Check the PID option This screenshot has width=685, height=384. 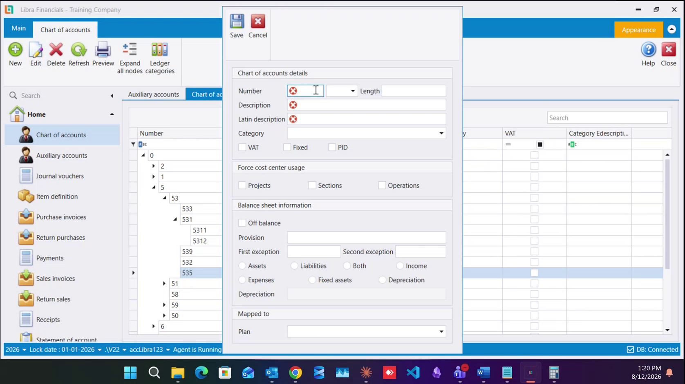(332, 147)
